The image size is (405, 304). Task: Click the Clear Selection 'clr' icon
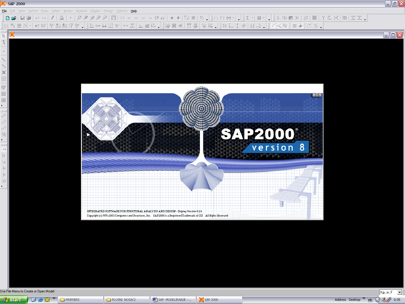point(4,129)
